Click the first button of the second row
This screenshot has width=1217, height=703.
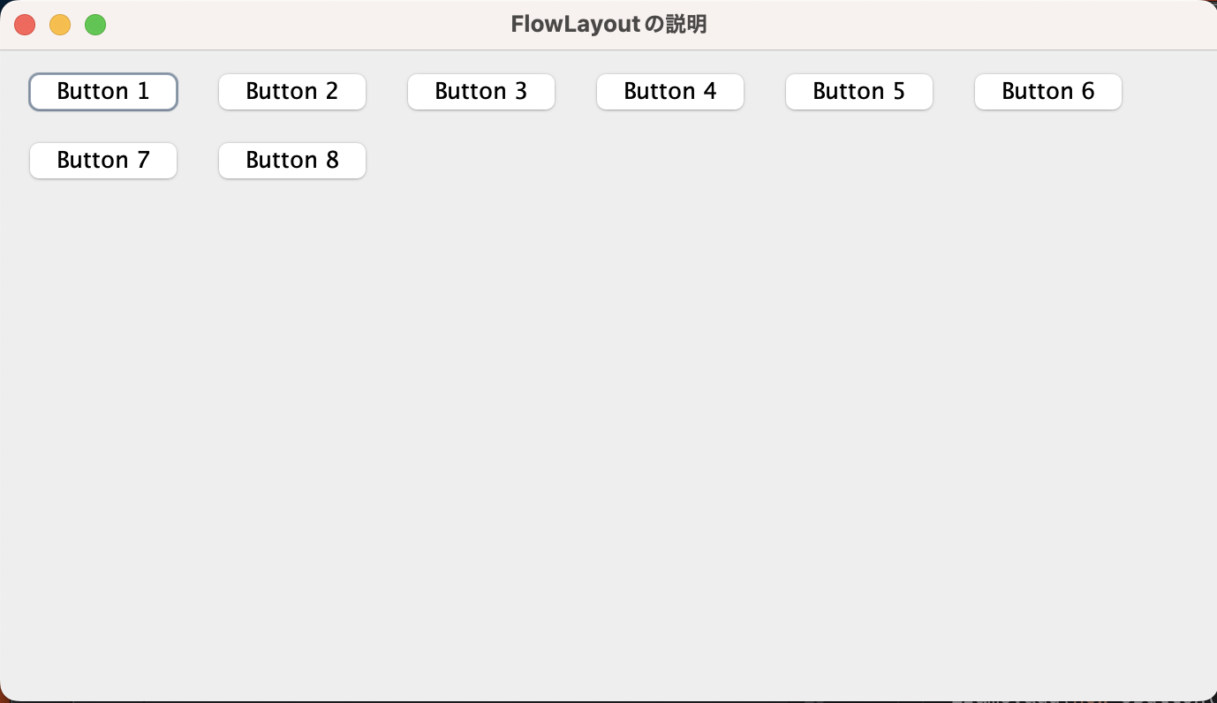(103, 161)
